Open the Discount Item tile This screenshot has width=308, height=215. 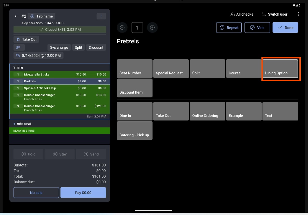(134, 88)
